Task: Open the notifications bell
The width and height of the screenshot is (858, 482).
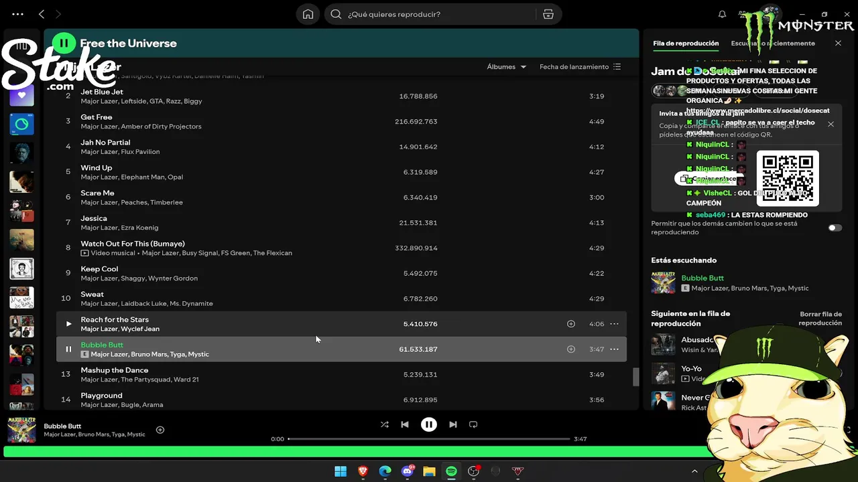Action: click(722, 14)
